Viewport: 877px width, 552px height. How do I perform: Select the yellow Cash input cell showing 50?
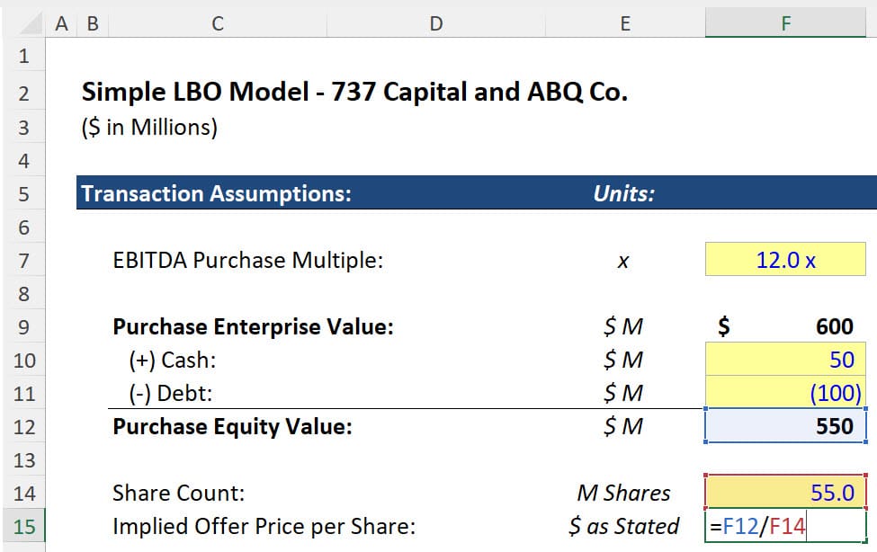785,359
